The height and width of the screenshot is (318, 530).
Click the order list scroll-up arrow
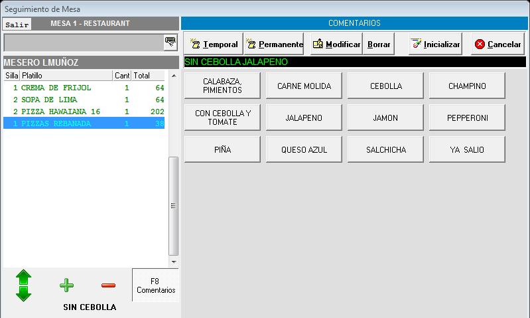coord(174,76)
